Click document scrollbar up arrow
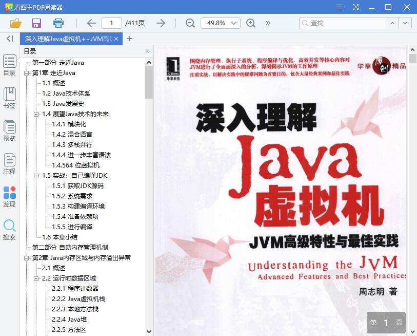The height and width of the screenshot is (336, 417). click(412, 50)
